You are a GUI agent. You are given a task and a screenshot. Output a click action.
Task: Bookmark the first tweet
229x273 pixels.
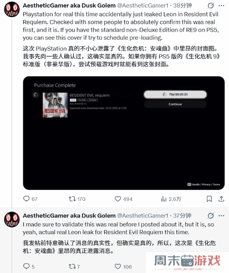209,199
